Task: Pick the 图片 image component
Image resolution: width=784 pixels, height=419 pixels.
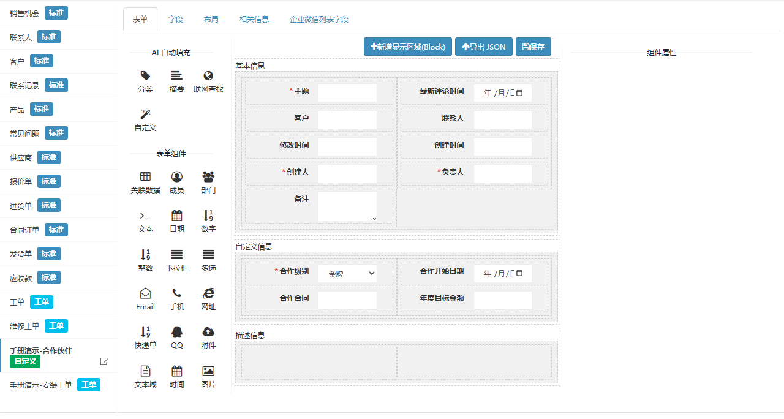Action: (x=208, y=377)
